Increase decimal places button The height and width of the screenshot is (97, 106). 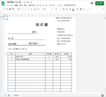[35, 9]
